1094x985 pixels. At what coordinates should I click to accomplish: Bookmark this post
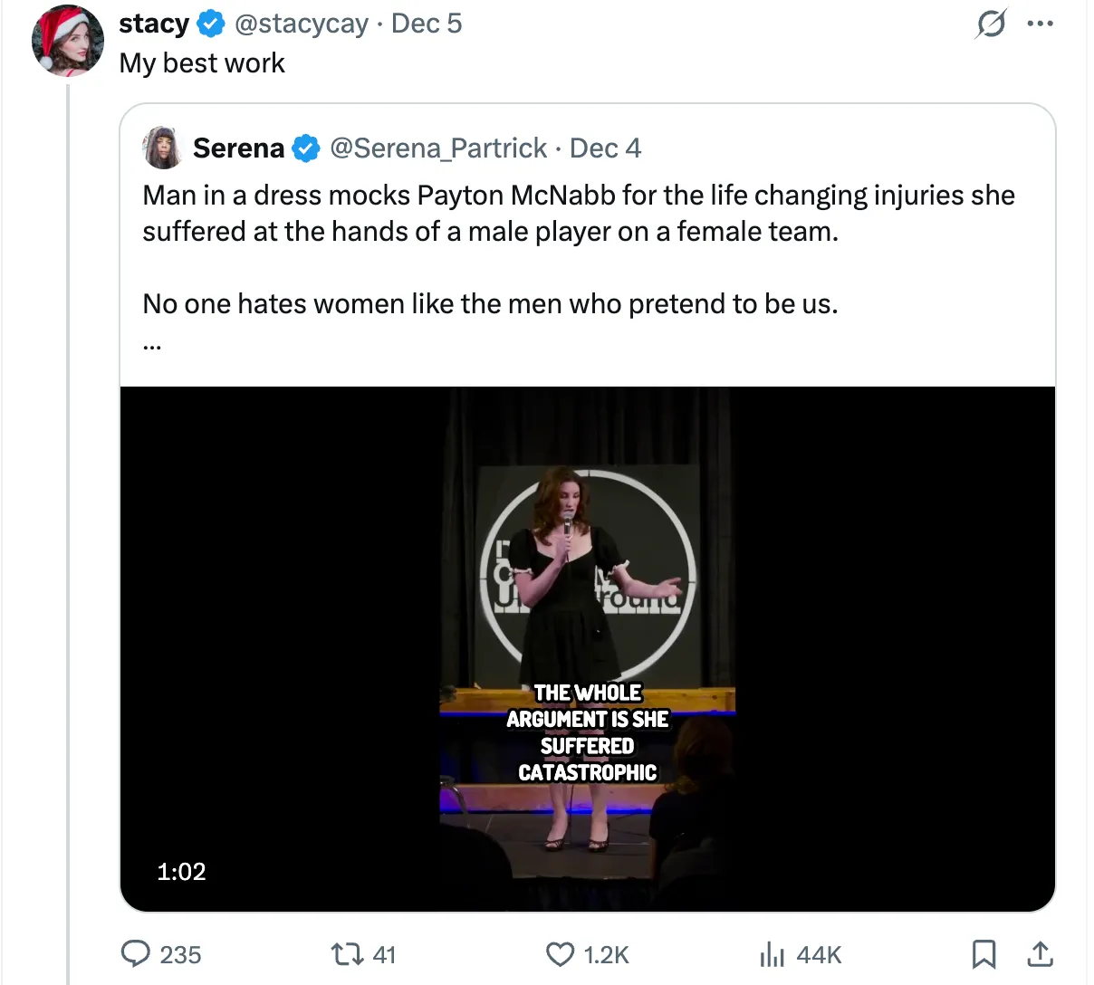(984, 954)
